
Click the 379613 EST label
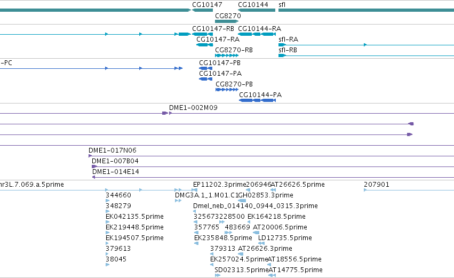pos(118,249)
